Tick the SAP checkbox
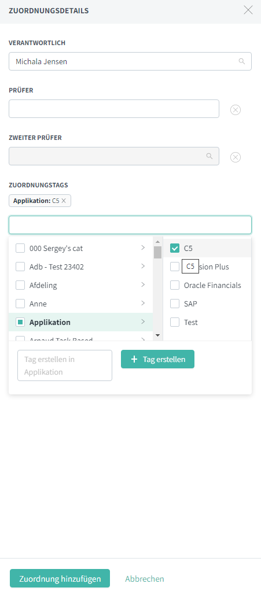This screenshot has width=261, height=595. pos(175,304)
